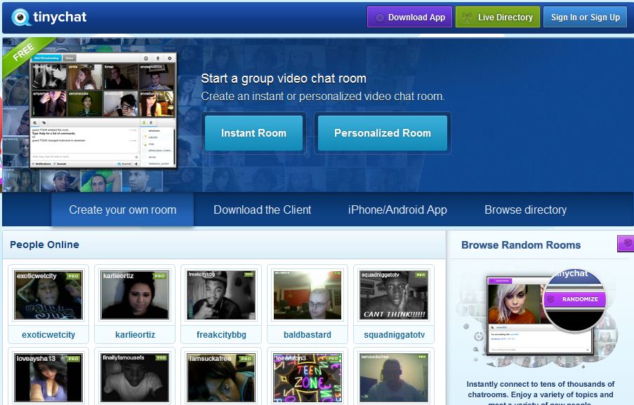
Task: Open the Browse directory tab
Action: point(525,210)
